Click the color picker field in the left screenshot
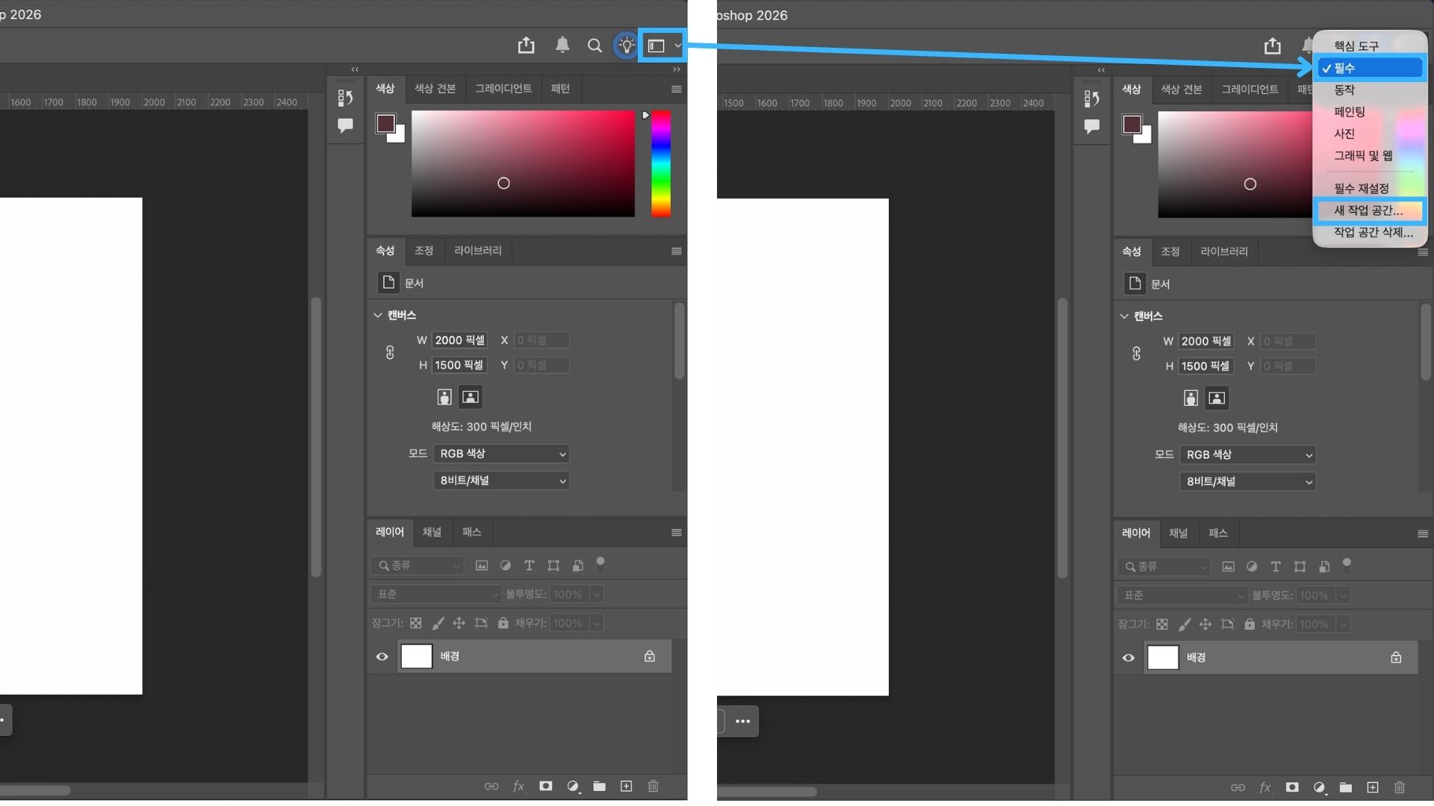 [x=523, y=164]
